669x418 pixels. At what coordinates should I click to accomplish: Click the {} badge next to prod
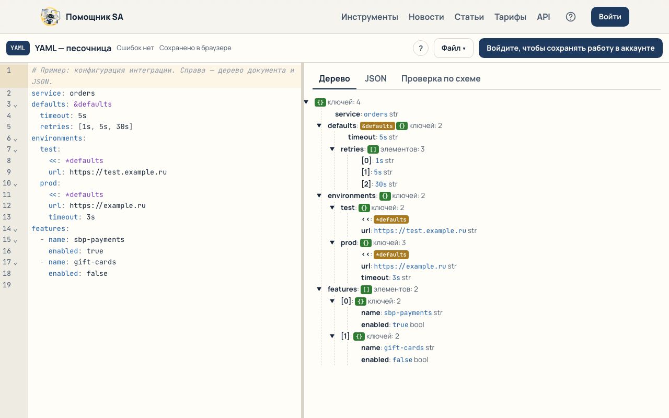tap(366, 243)
